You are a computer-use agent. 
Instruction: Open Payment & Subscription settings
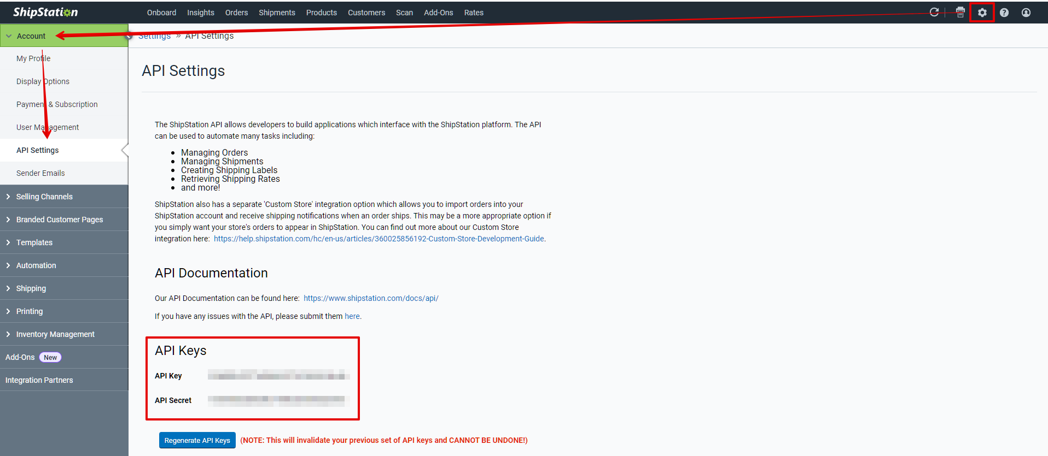pyautogui.click(x=64, y=104)
